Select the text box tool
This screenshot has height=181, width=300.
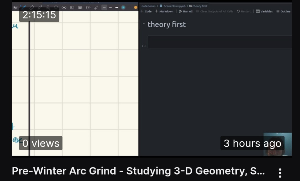(88, 8)
